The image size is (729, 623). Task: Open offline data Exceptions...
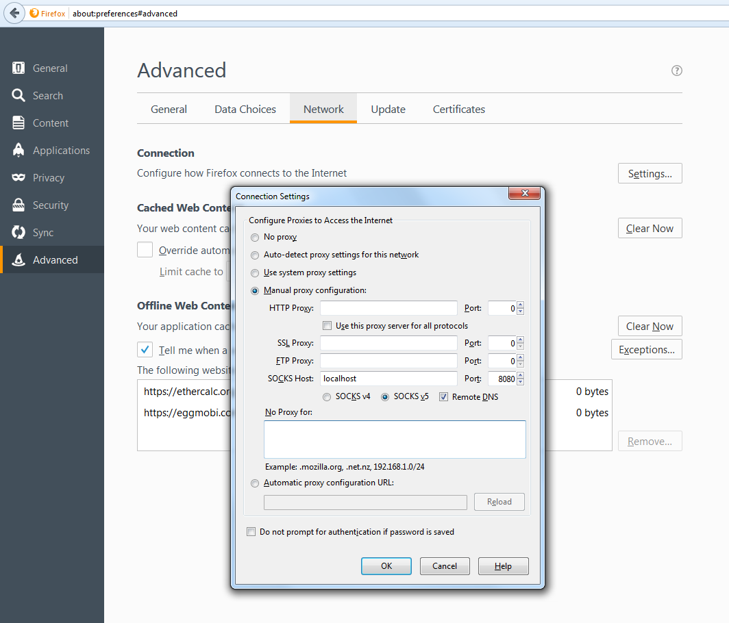point(647,349)
